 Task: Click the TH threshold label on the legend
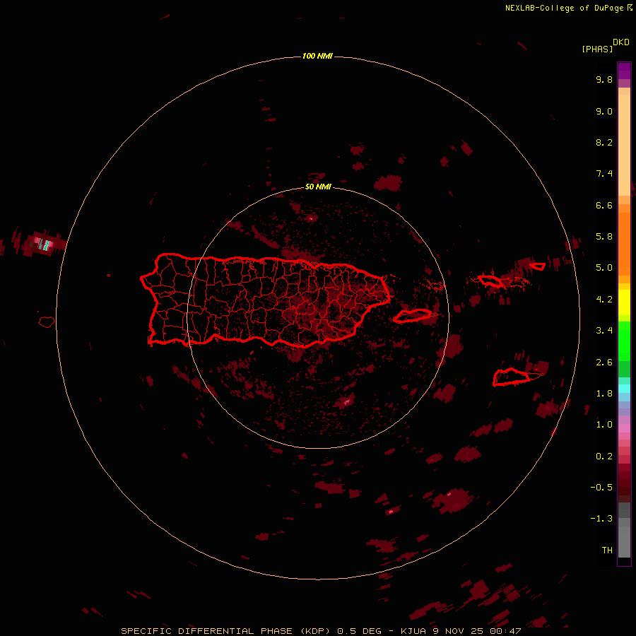coord(607,550)
